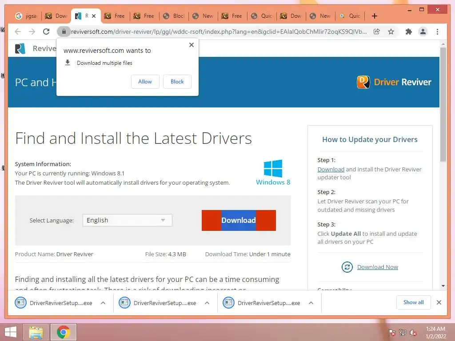
Task: Open the Select Language dropdown
Action: (x=128, y=220)
